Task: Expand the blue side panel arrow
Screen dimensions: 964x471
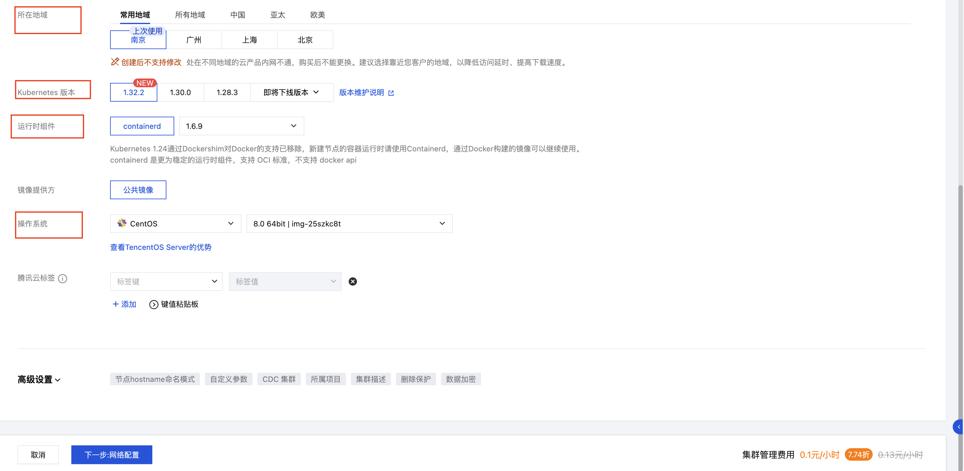Action: click(x=959, y=427)
